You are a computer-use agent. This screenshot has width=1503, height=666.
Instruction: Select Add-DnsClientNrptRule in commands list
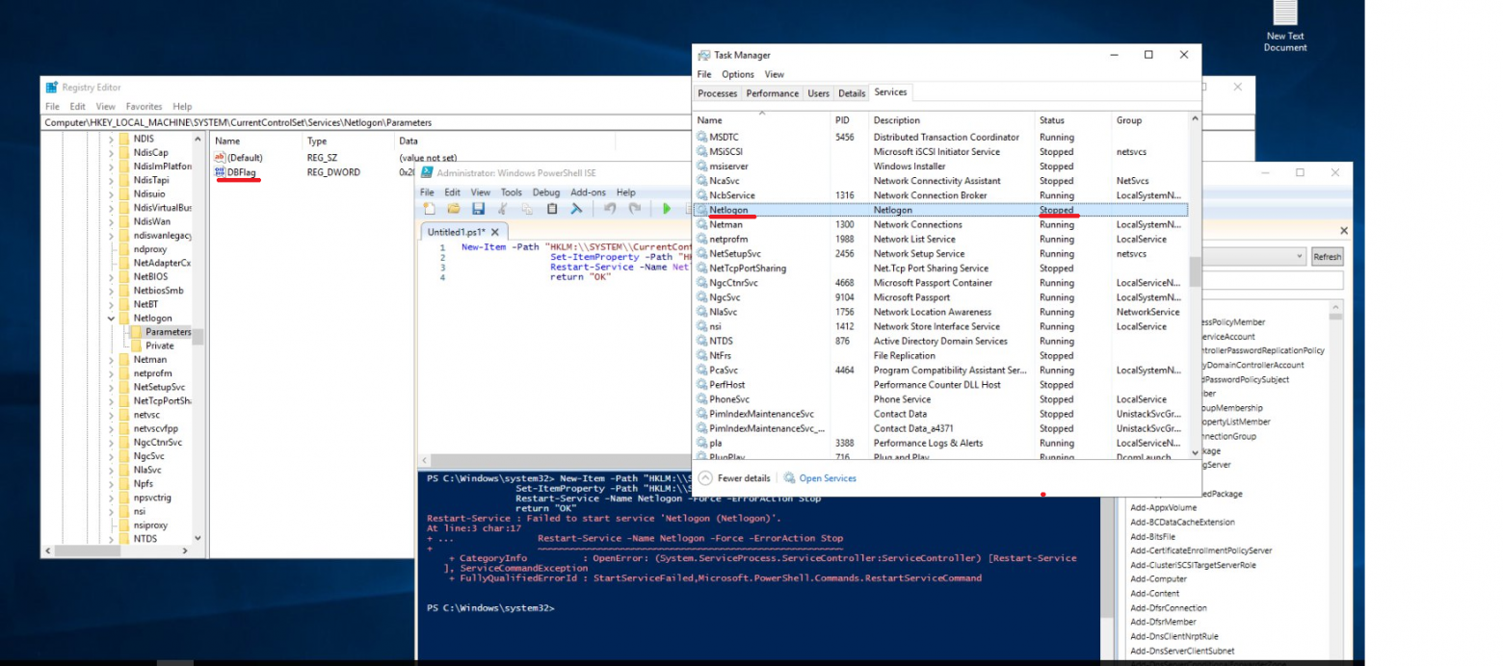point(1173,636)
